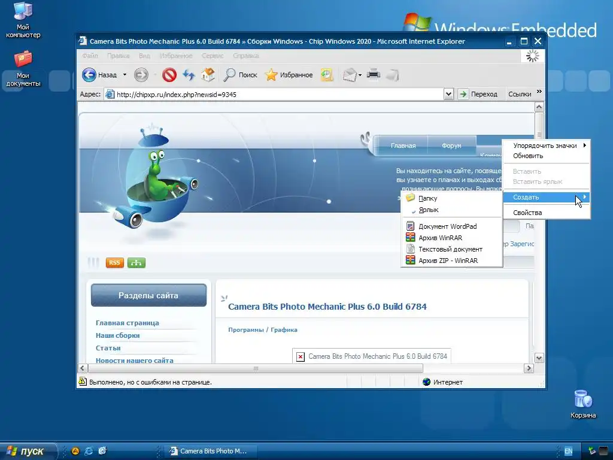
Task: Click the EN language indicator
Action: click(569, 451)
